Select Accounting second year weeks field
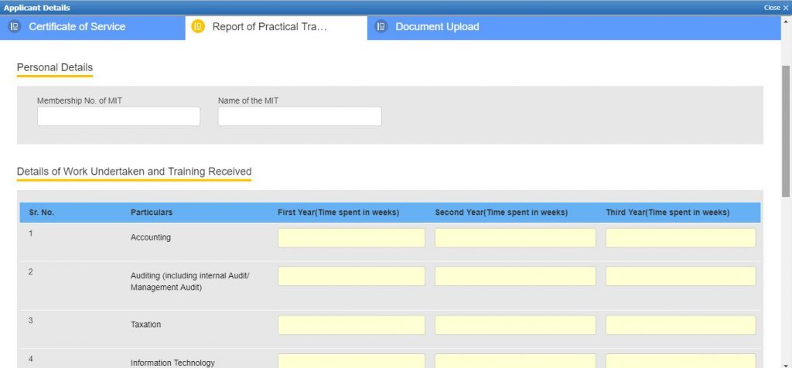The height and width of the screenshot is (368, 792). tap(515, 238)
